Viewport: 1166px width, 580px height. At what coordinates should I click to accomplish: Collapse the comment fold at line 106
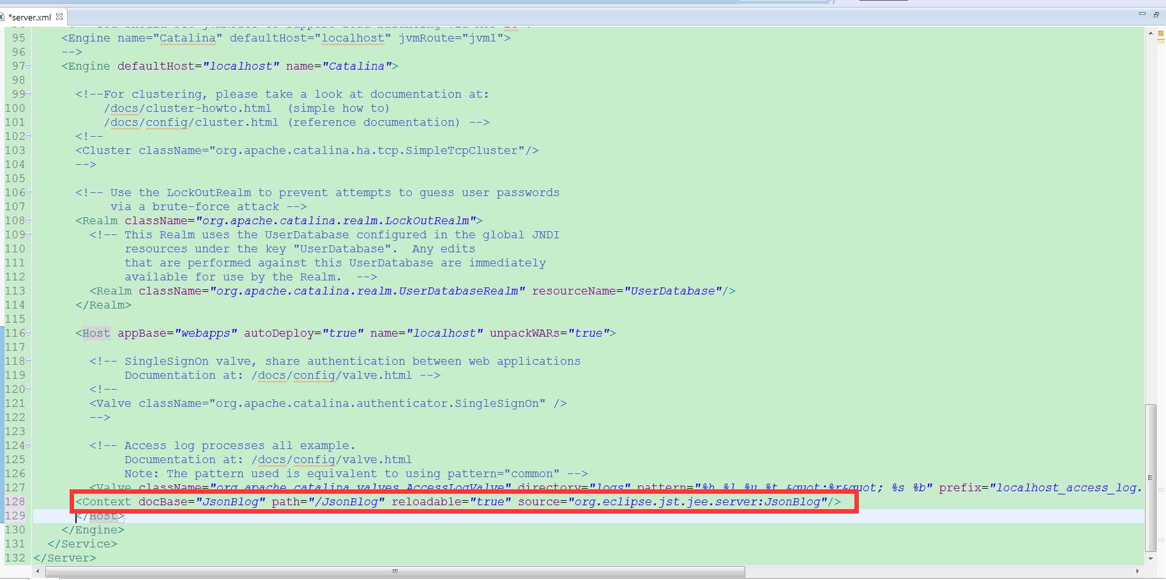coord(29,192)
